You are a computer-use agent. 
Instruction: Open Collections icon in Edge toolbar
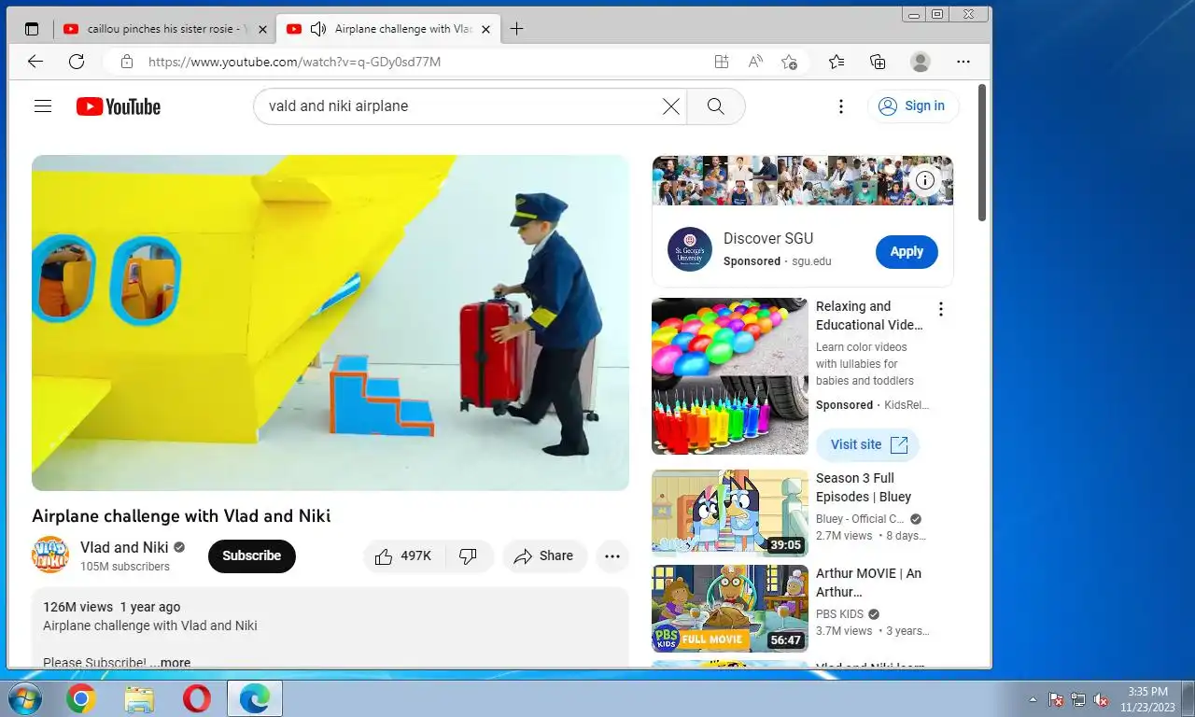(878, 62)
